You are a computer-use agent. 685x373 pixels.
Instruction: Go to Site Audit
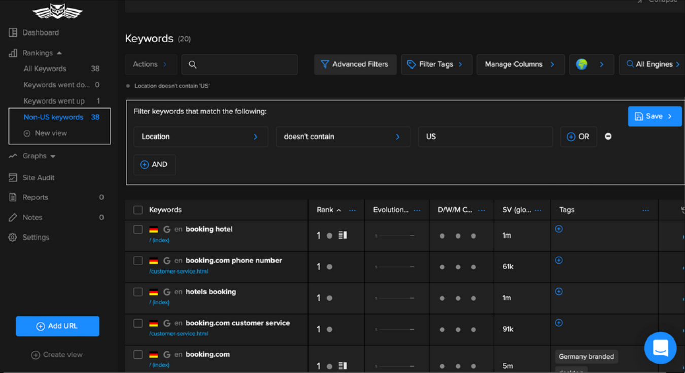(39, 178)
